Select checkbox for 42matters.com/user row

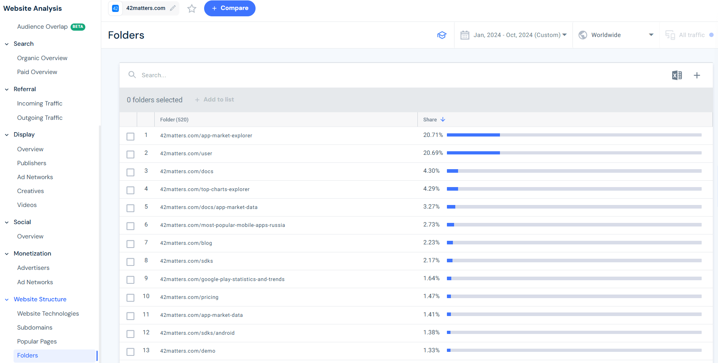pyautogui.click(x=130, y=154)
